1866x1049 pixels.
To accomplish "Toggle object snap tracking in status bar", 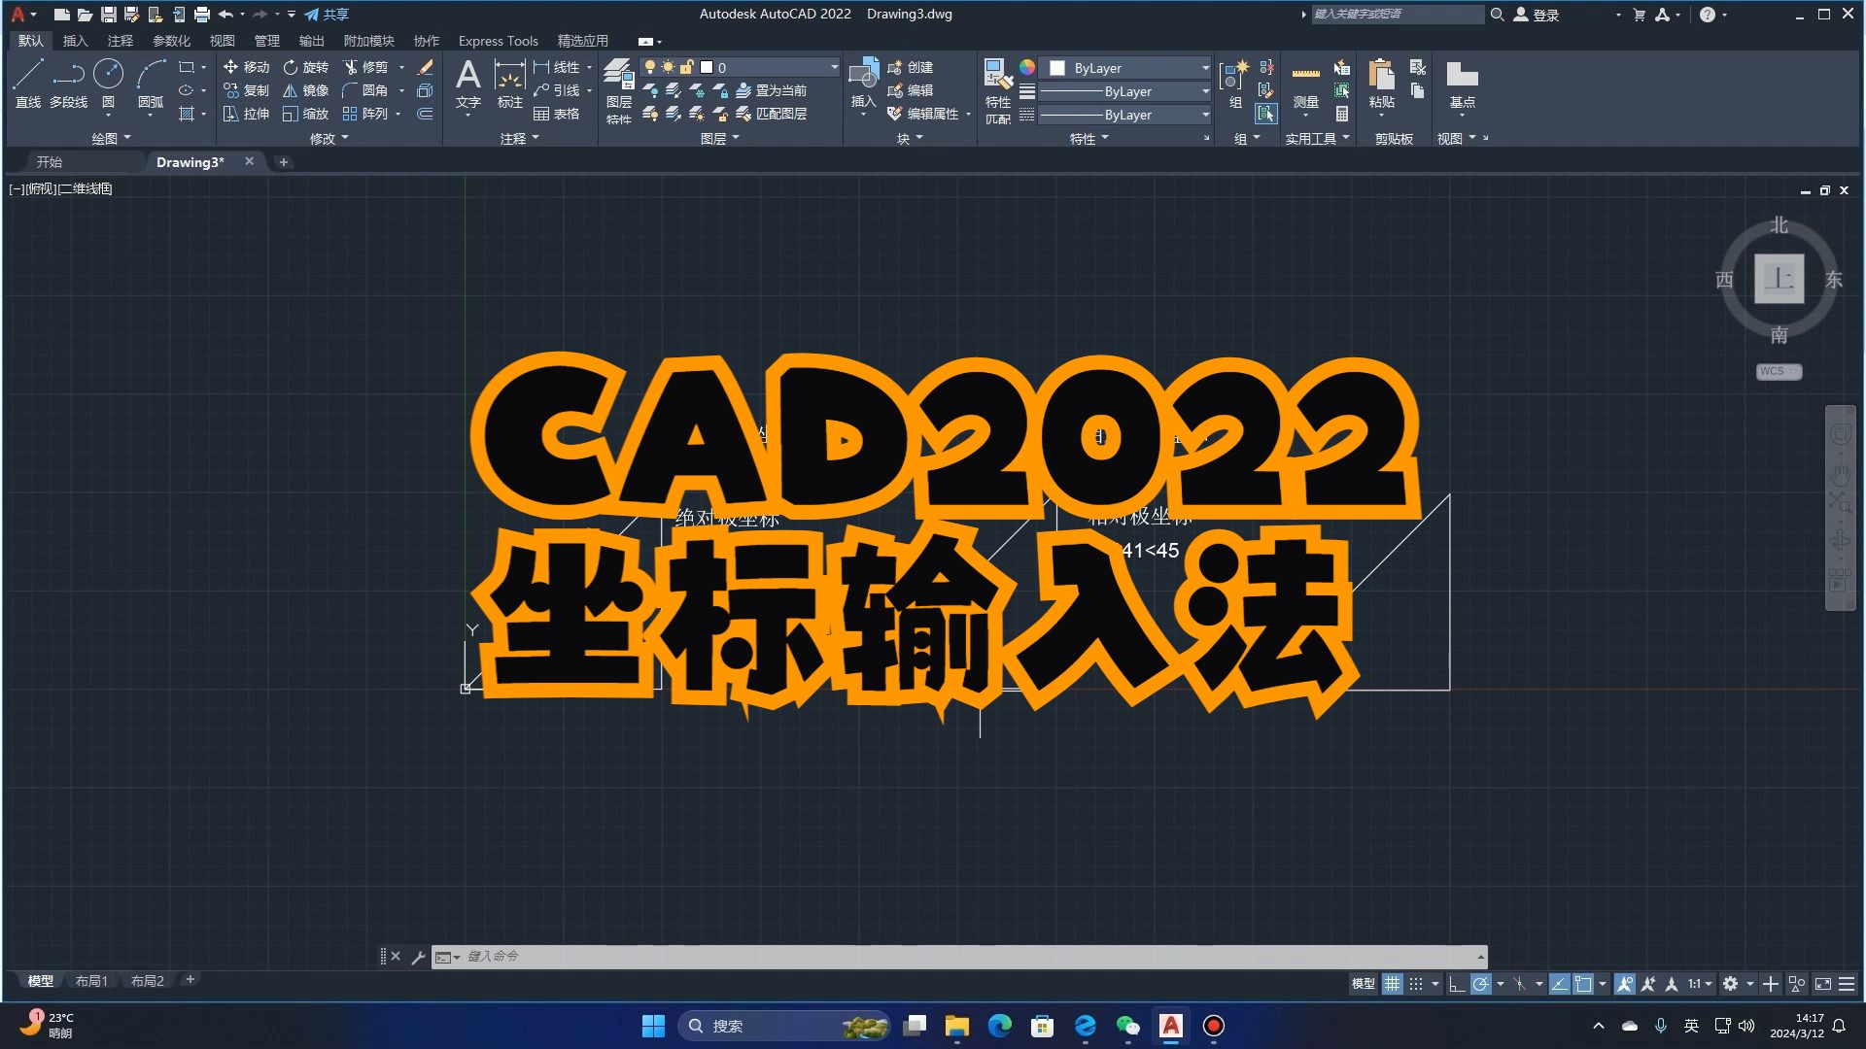I will (1559, 984).
